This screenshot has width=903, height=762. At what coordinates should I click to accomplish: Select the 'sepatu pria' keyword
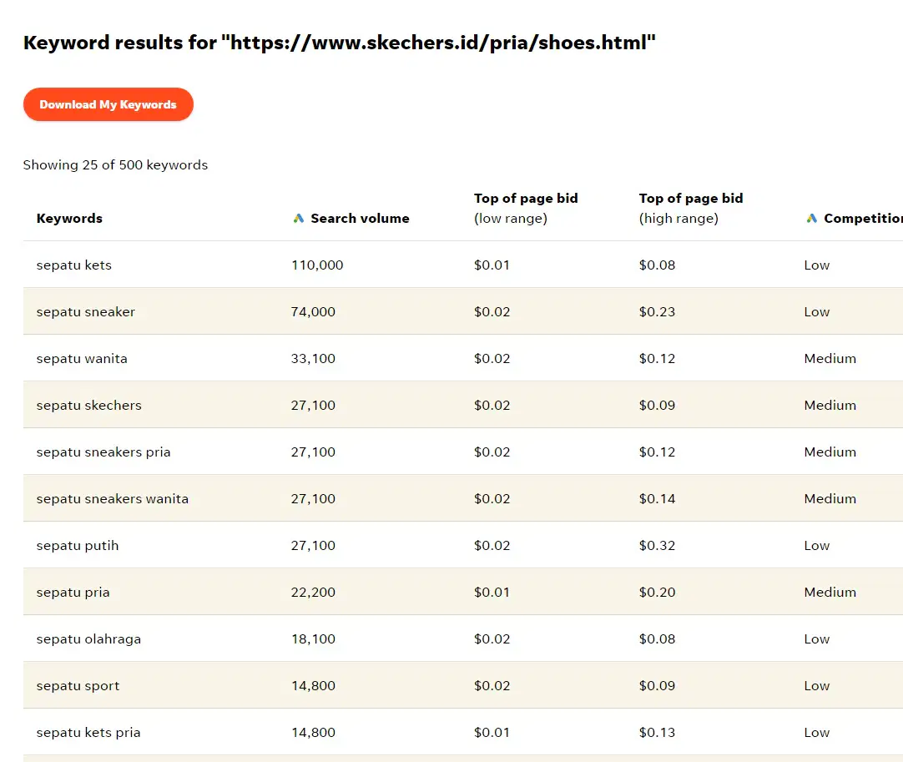click(x=73, y=592)
